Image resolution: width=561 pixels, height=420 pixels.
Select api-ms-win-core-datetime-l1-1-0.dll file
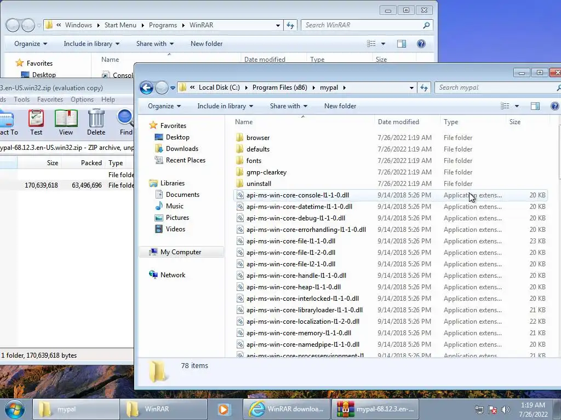[390, 206]
